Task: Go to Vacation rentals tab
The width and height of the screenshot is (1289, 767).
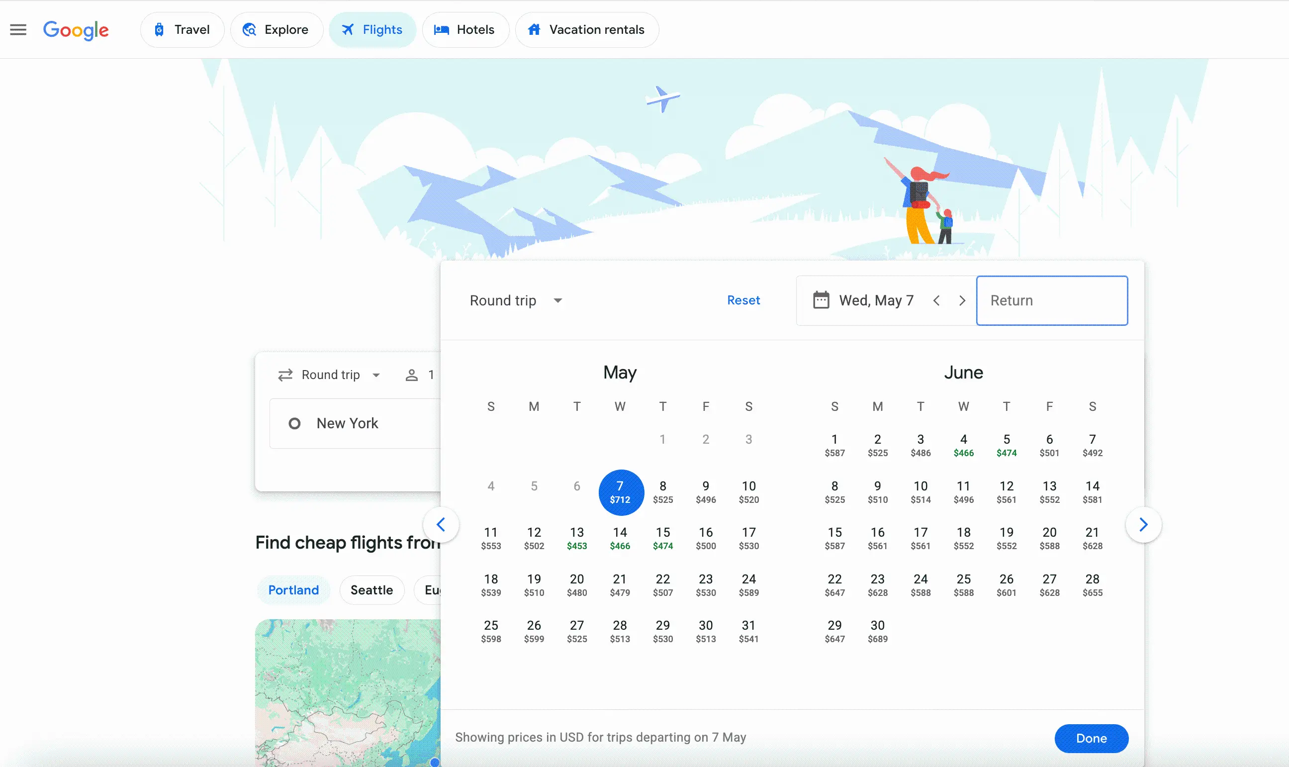Action: (x=586, y=30)
